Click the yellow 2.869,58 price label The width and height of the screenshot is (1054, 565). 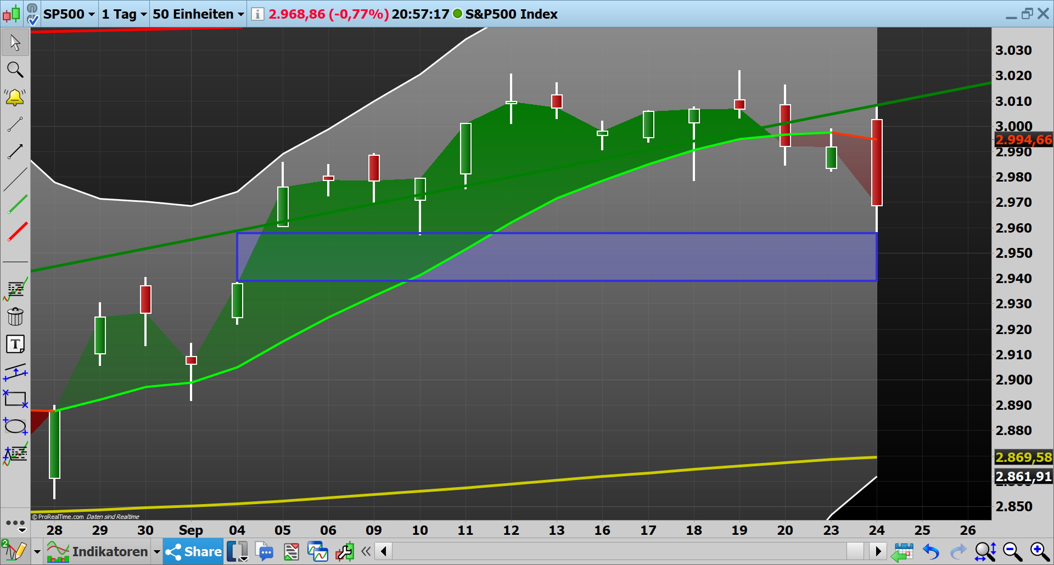[x=1024, y=457]
